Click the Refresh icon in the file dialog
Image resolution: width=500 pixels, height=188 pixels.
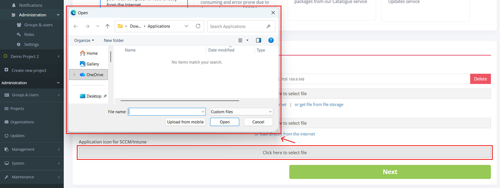click(x=198, y=26)
